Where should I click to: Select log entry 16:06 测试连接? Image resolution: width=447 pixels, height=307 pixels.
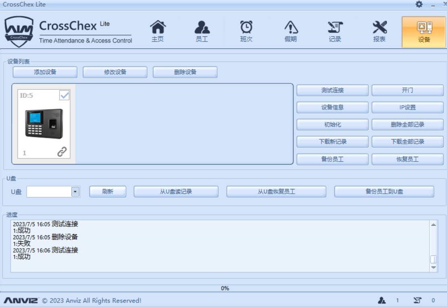(45, 250)
